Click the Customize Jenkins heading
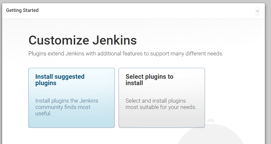The width and height of the screenshot is (271, 144). 83,40
